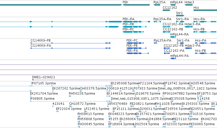
Task: Click transcript RpL35A-RA
Action: pyautogui.click(x=157, y=22)
